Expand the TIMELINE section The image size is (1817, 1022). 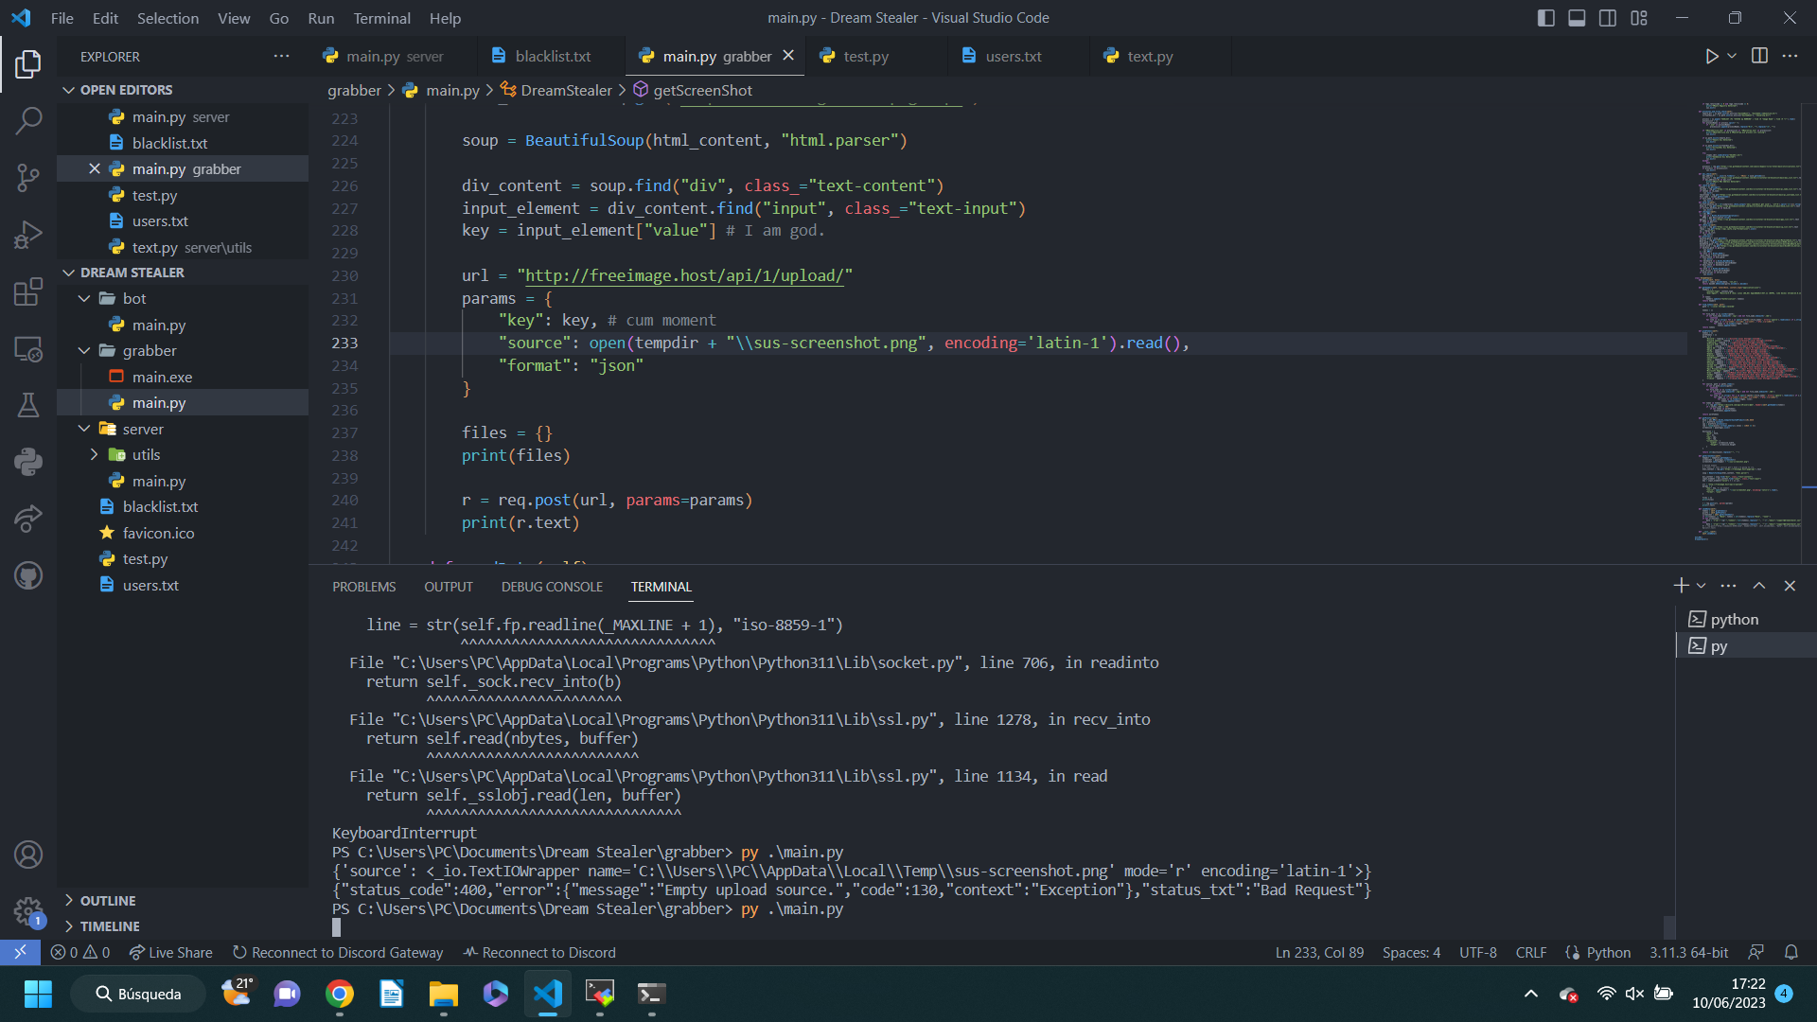click(183, 926)
